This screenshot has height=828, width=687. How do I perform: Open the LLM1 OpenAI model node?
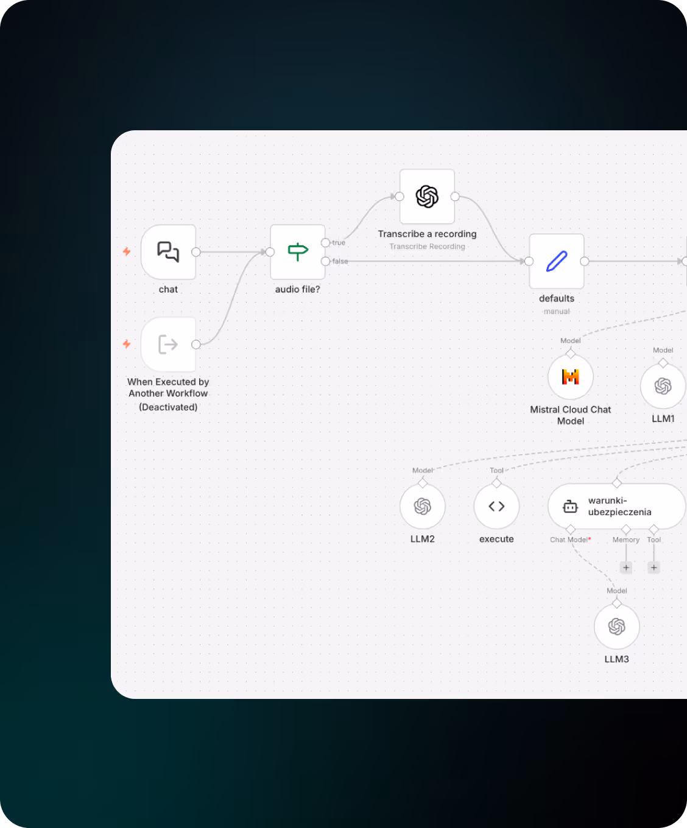[663, 385]
